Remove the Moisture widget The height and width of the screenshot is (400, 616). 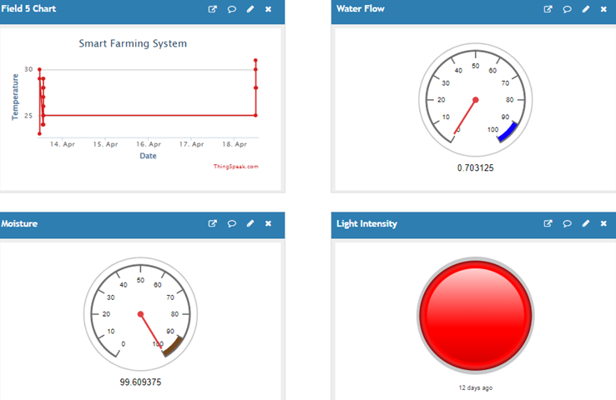pos(268,223)
